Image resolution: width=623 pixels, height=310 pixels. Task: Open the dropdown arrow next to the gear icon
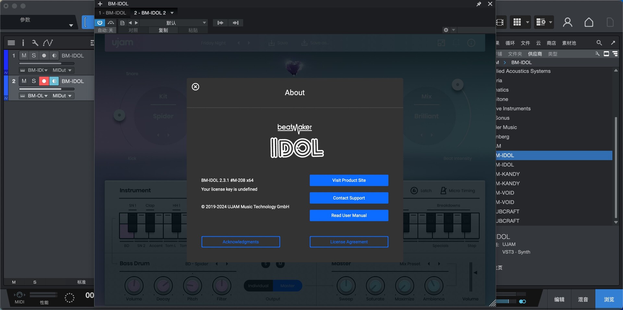tap(454, 30)
